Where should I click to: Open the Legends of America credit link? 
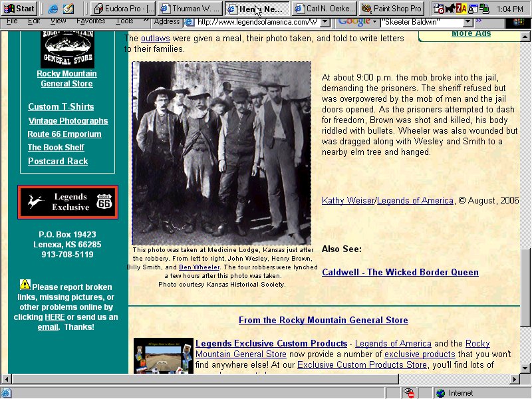pyautogui.click(x=415, y=201)
